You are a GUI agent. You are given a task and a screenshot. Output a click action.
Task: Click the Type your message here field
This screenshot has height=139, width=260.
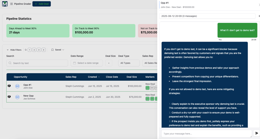pyautogui.click(x=207, y=133)
